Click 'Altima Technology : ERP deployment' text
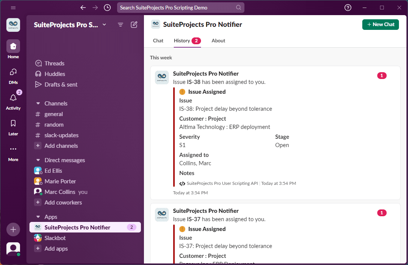This screenshot has width=408, height=265. click(224, 127)
